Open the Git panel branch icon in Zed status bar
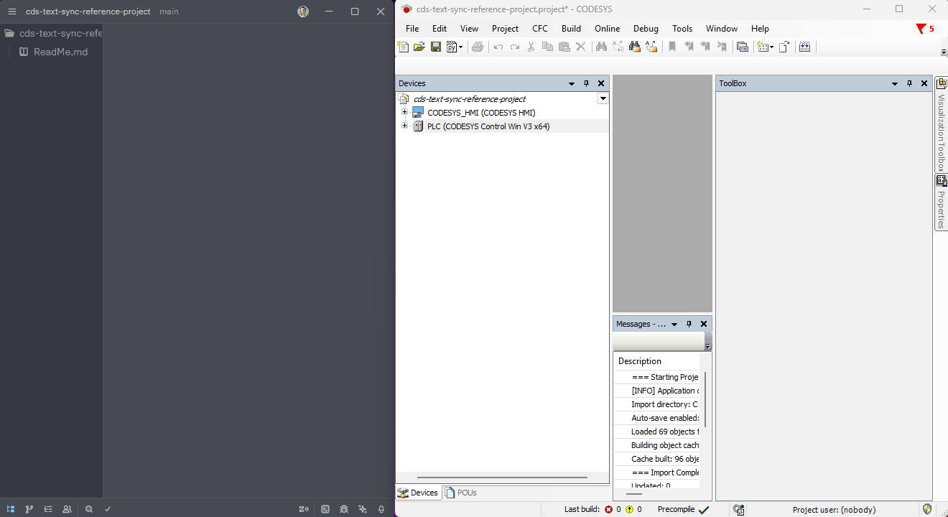 (29, 509)
